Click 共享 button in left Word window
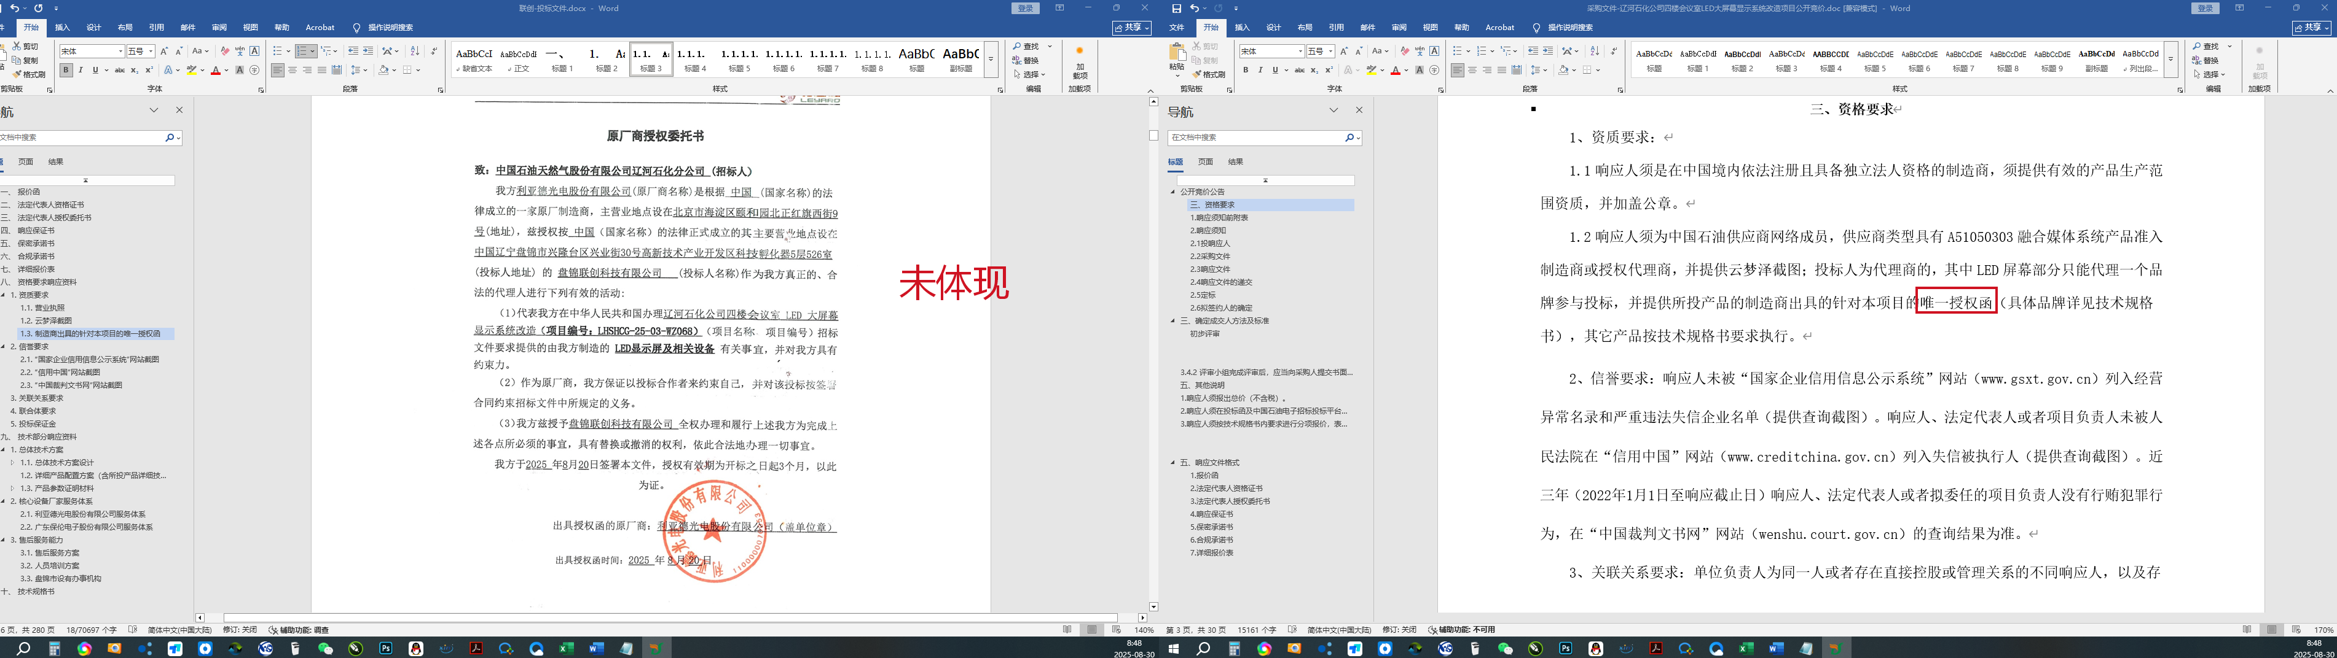 (1131, 28)
